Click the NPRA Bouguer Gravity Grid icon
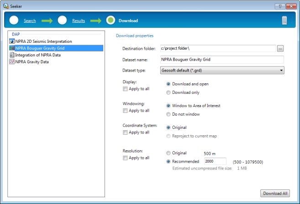This screenshot has height=204, width=300. pos(12,48)
